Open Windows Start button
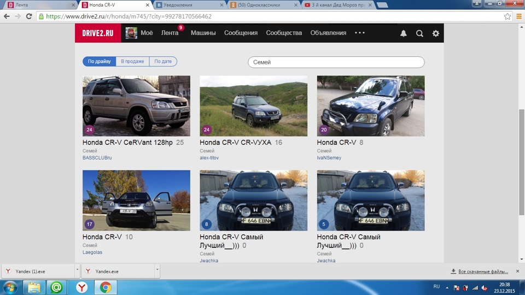525x295 pixels. [x=10, y=287]
